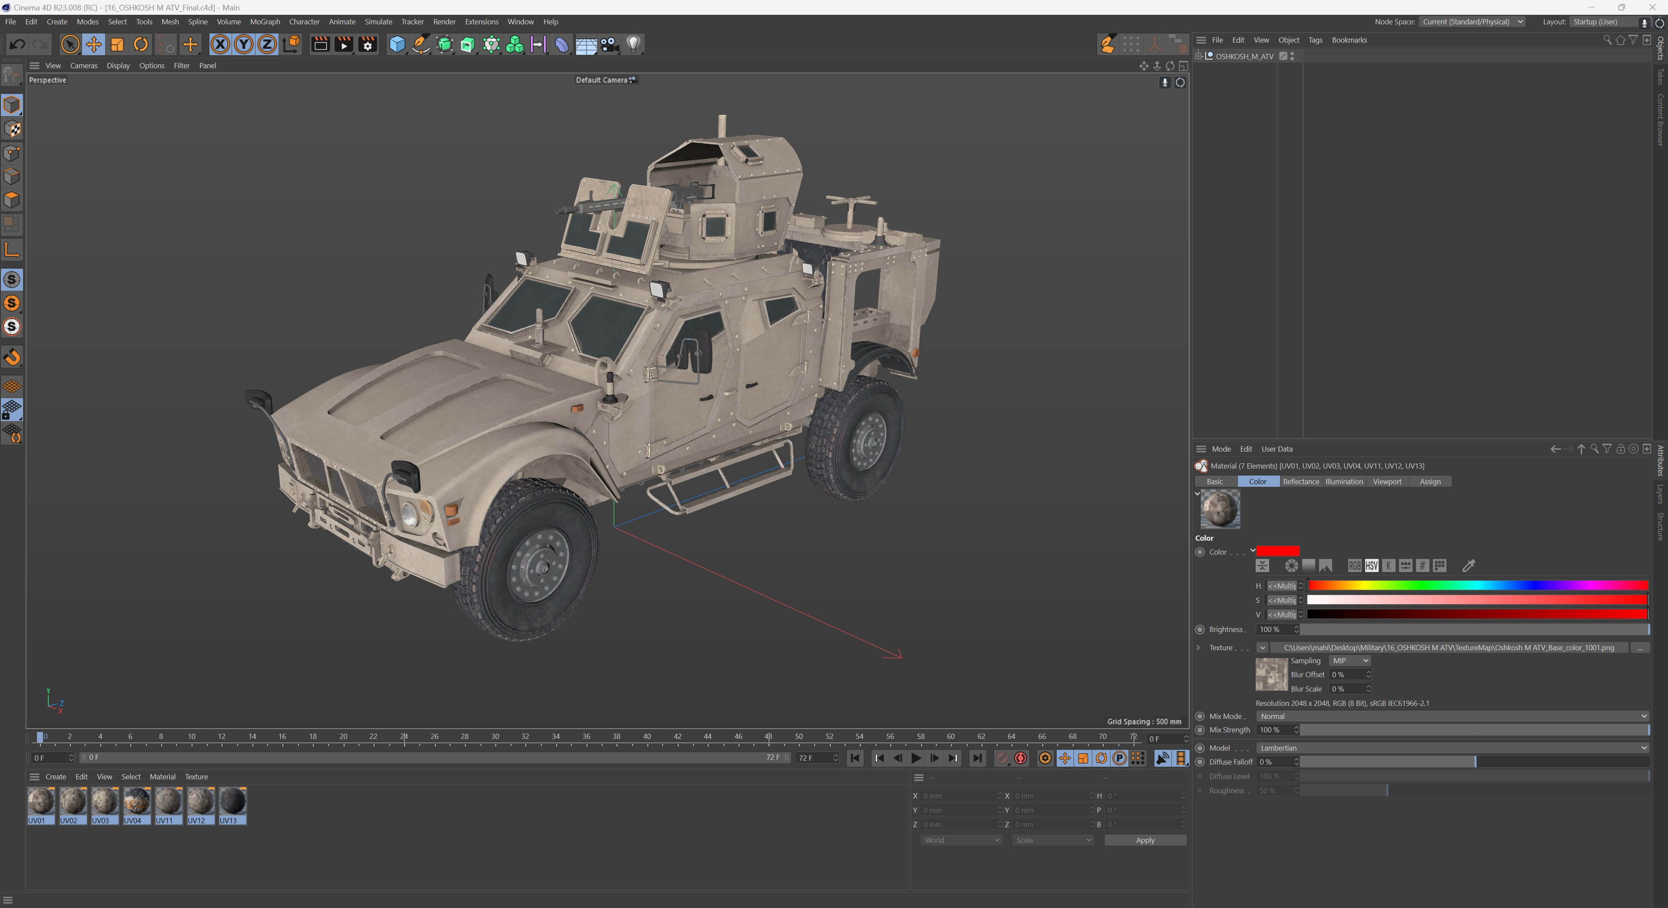Switch to the Reflectance tab
The height and width of the screenshot is (908, 1668).
coord(1300,481)
